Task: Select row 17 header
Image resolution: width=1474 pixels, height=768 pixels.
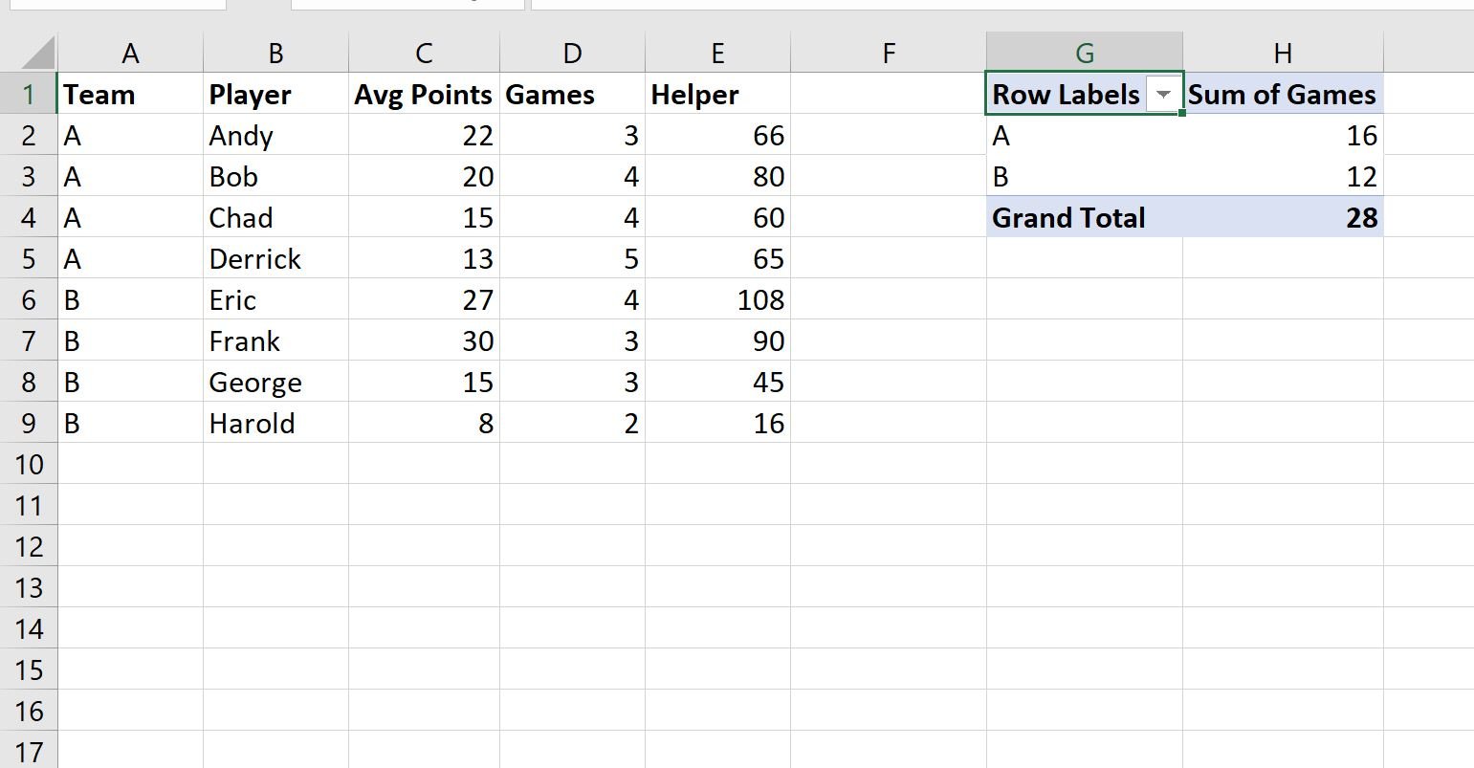Action: 29,751
